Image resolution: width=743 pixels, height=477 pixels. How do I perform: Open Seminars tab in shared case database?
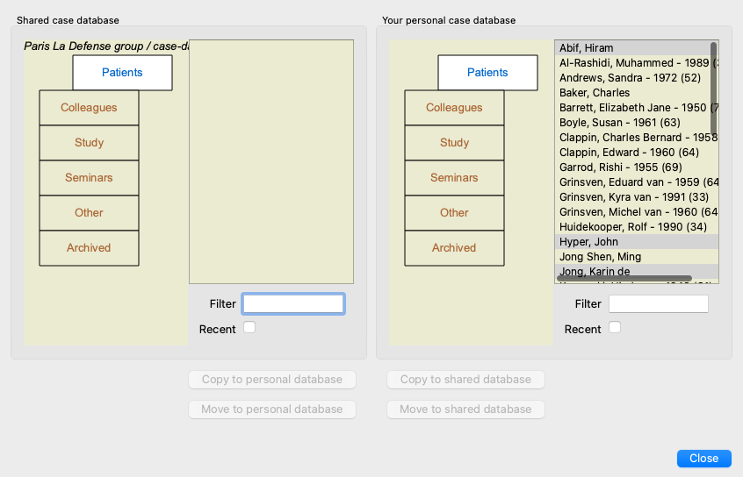[89, 177]
